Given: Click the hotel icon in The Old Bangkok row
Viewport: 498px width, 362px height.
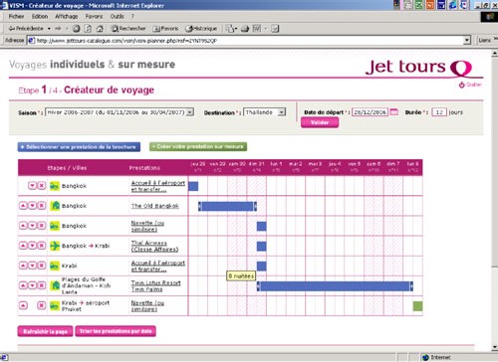Looking at the screenshot, I should [55, 206].
